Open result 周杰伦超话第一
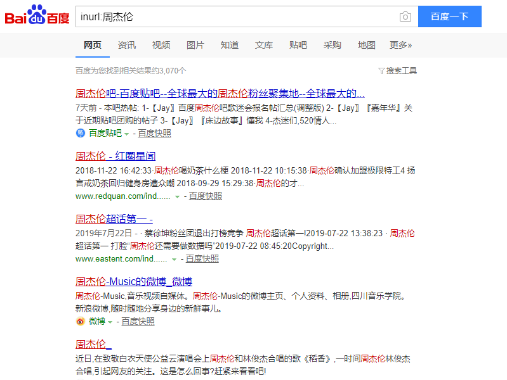 coord(114,219)
